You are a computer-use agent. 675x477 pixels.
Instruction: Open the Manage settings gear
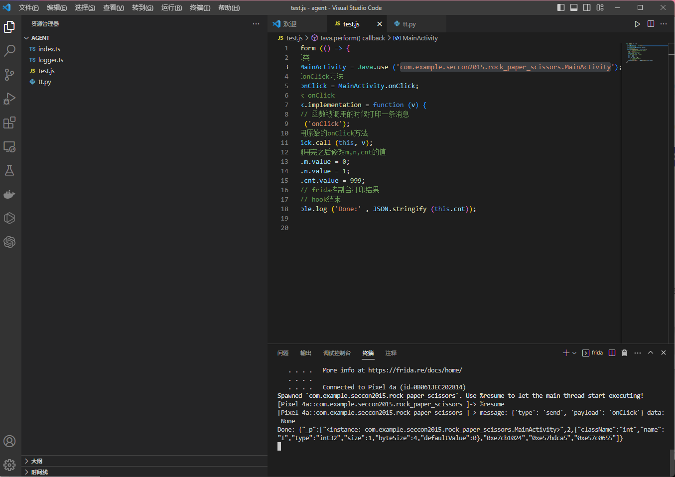pos(9,465)
